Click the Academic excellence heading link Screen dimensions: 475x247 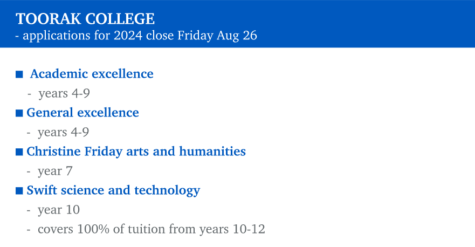[92, 74]
